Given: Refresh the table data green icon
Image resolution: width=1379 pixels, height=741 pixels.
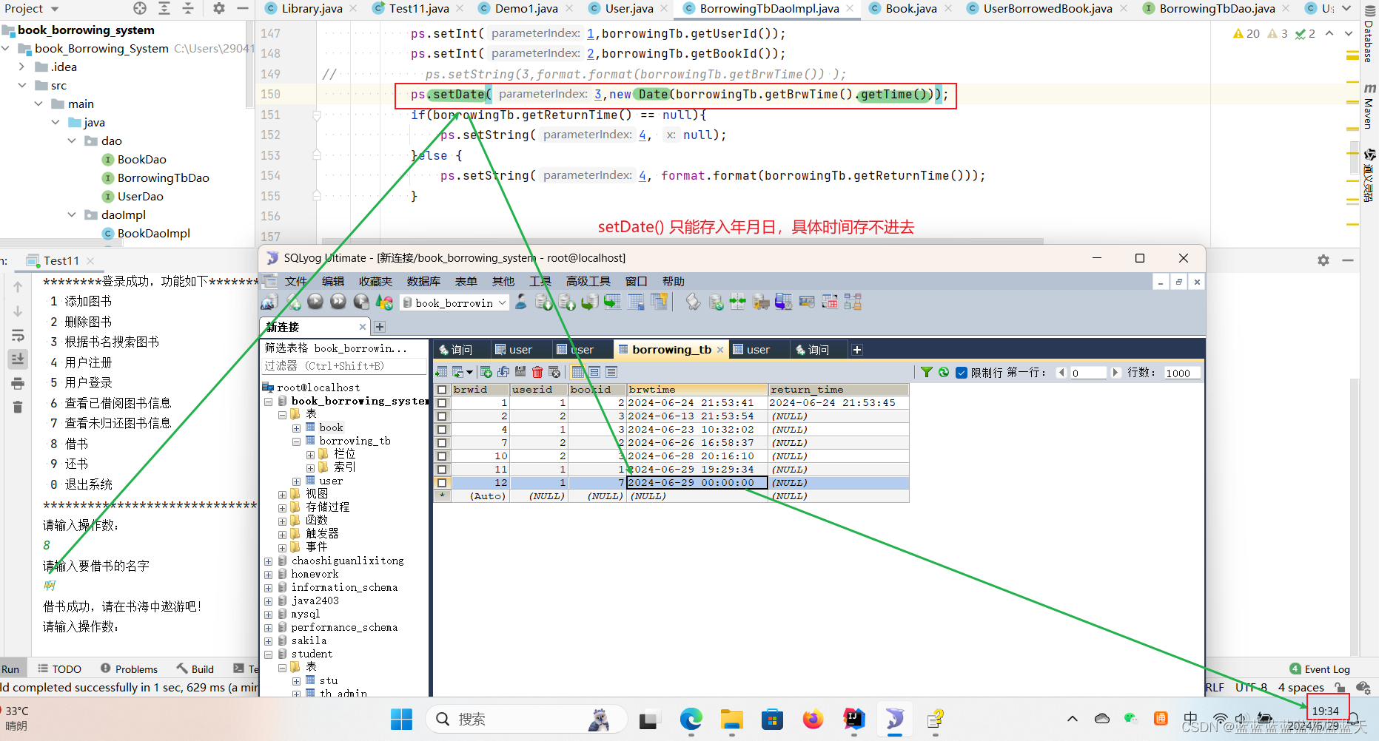Looking at the screenshot, I should pyautogui.click(x=944, y=372).
